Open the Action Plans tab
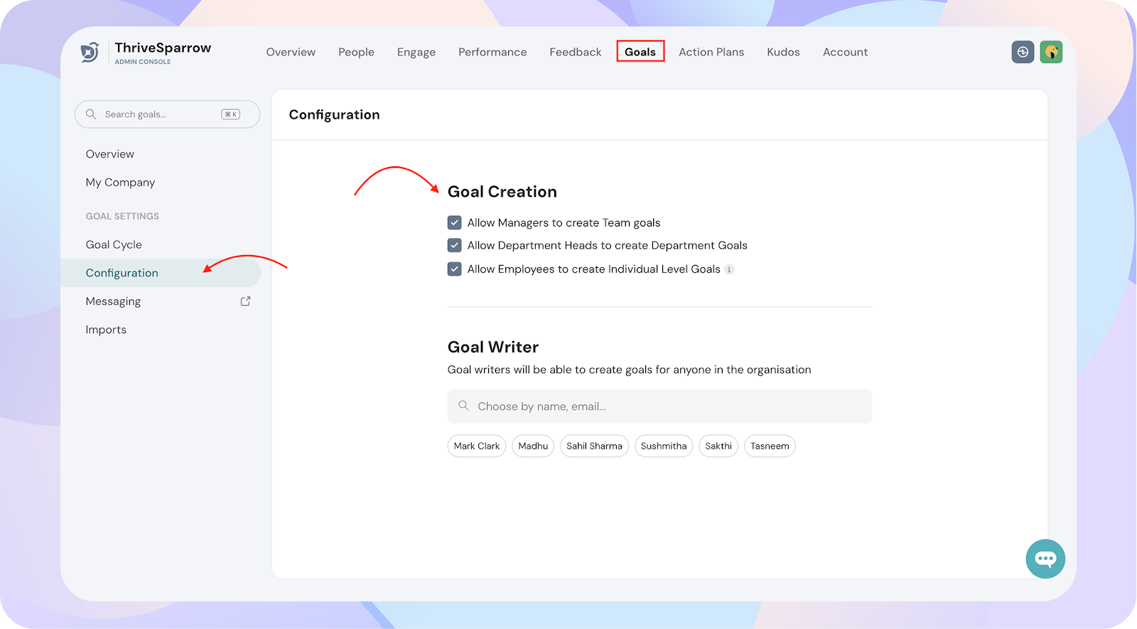Screen dimensions: 1137x629 (x=711, y=52)
